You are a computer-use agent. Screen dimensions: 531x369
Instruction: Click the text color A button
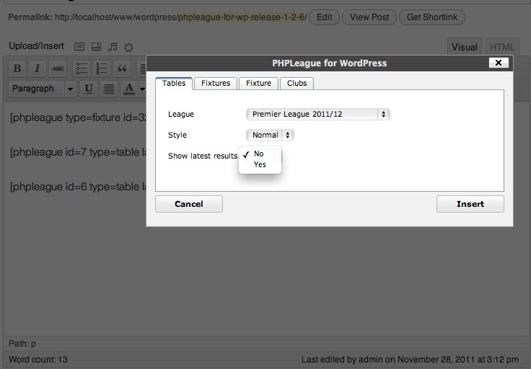[129, 89]
